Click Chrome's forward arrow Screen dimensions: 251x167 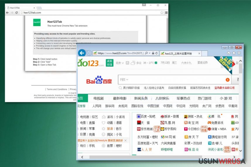[x=12, y=13]
